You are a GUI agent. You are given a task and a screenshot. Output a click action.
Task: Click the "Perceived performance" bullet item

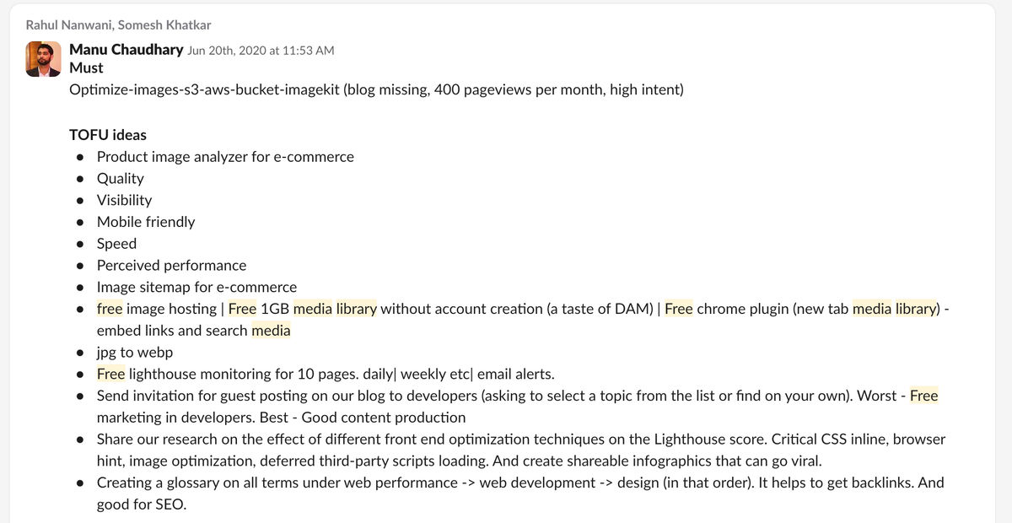[171, 266]
